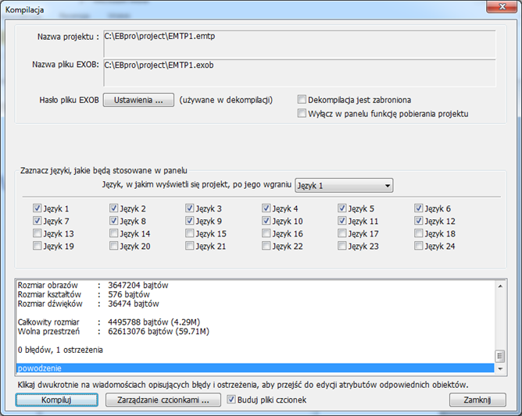Select the highlighted 'powodzenie' log line
The image size is (522, 416).
click(x=255, y=368)
